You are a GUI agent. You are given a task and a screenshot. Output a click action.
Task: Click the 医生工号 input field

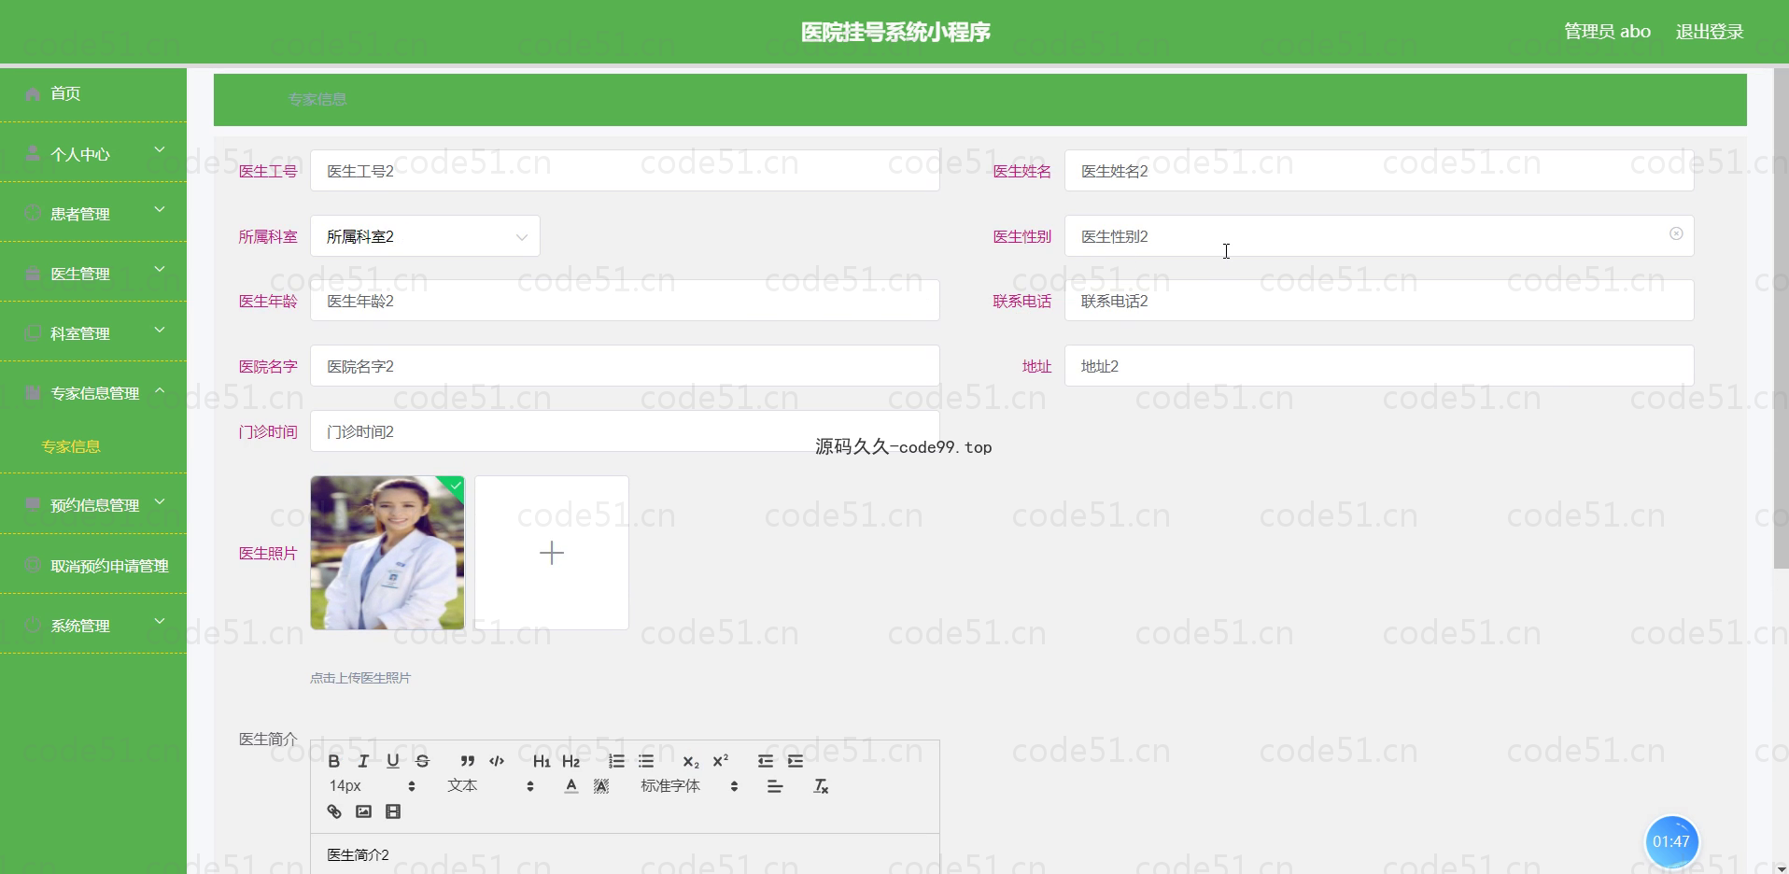[625, 171]
